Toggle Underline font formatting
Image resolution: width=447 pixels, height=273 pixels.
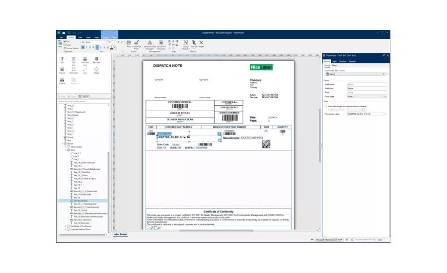coord(90,47)
